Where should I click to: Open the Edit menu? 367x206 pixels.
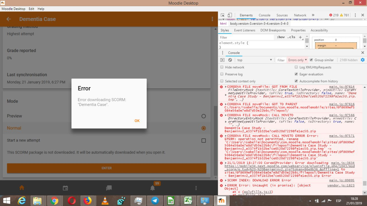(x=31, y=9)
